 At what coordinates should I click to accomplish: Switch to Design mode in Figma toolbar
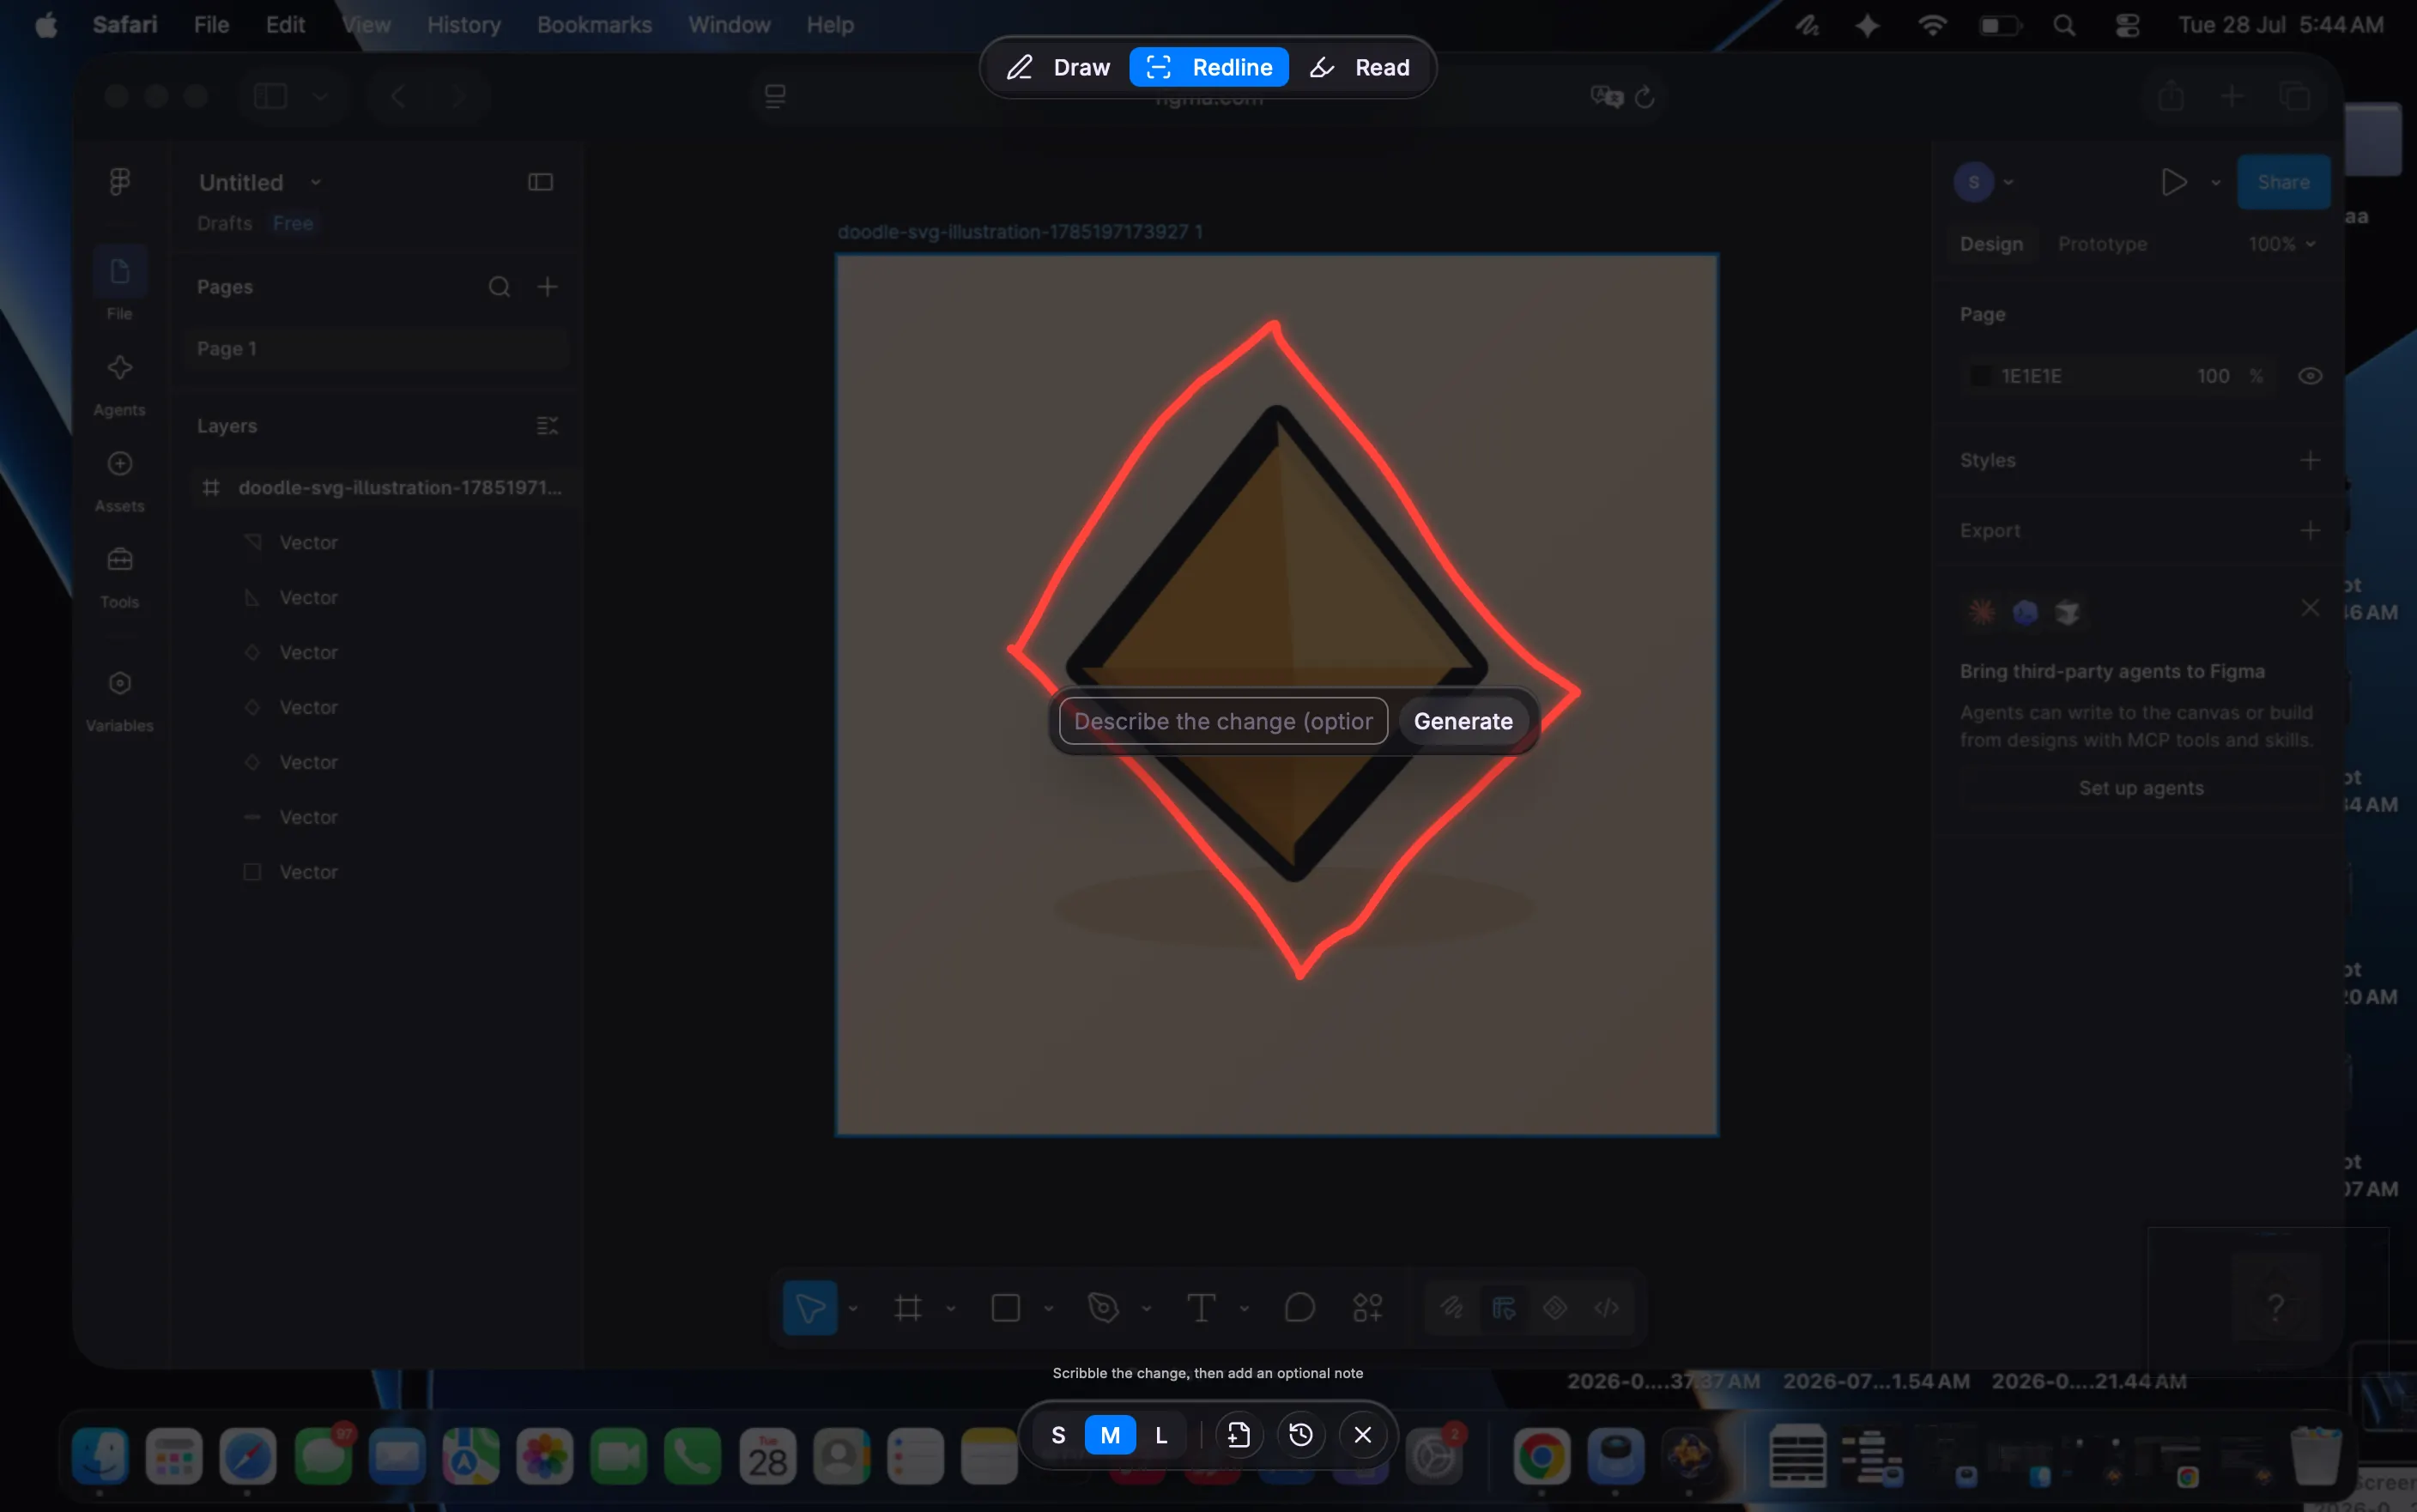click(1503, 1307)
